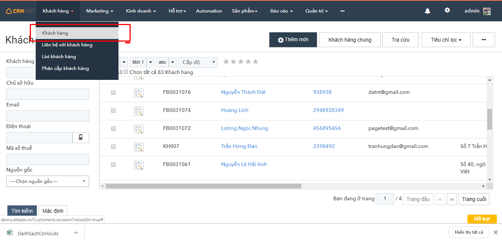
Task: Click the Khách hàng chung button
Action: (x=350, y=40)
